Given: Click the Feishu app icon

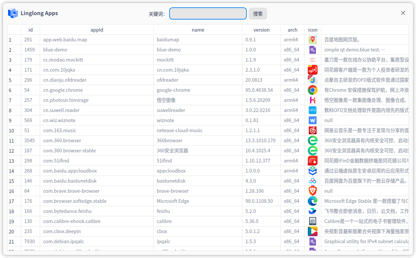Looking at the screenshot, I should [x=313, y=211].
